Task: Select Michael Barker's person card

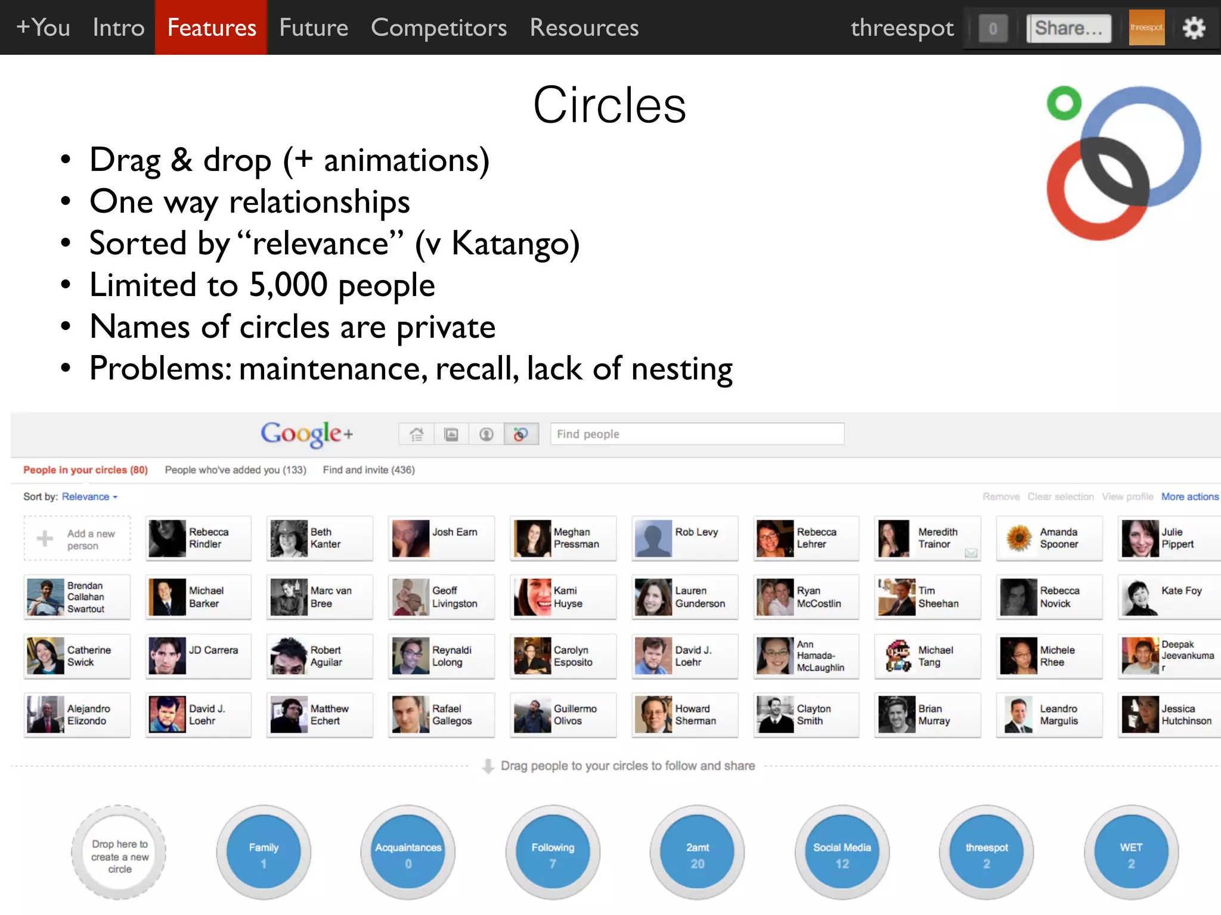Action: [199, 597]
